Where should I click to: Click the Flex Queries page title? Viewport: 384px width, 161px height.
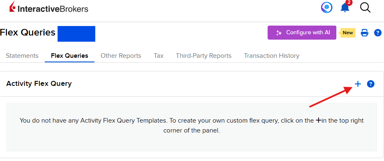point(28,33)
